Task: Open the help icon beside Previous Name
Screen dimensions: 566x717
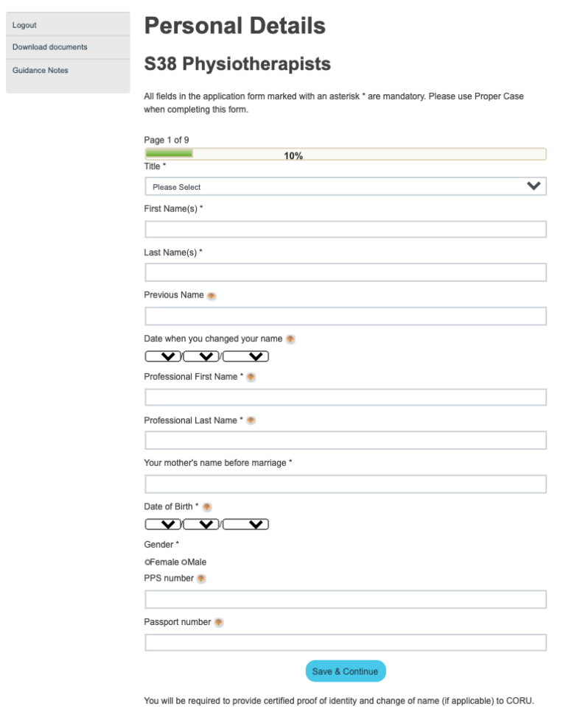Action: click(x=212, y=295)
